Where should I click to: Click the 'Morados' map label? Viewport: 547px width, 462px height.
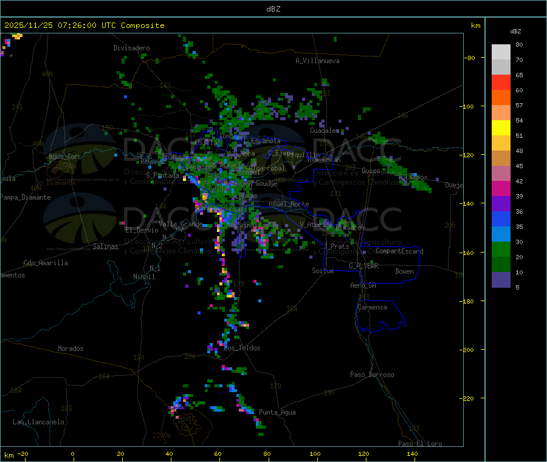coord(71,348)
